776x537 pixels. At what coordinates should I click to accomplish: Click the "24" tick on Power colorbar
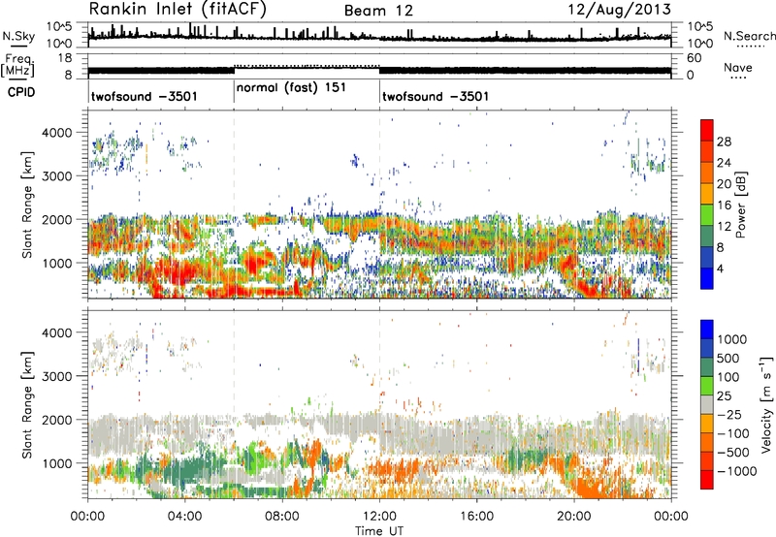pyautogui.click(x=724, y=163)
